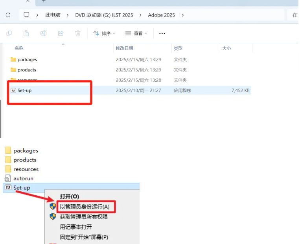Click the delete trash icon in toolbar
The height and width of the screenshot is (244, 300).
pyautogui.click(x=78, y=33)
